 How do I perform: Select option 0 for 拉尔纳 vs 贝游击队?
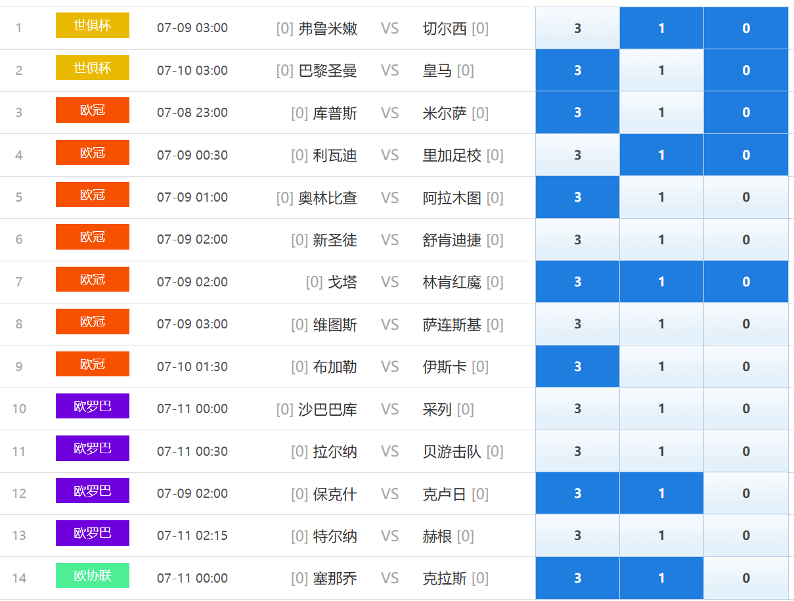point(746,451)
